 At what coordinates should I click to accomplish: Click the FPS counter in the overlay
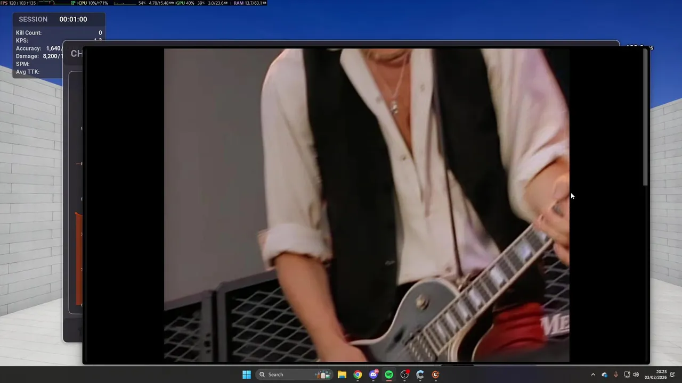(19, 3)
